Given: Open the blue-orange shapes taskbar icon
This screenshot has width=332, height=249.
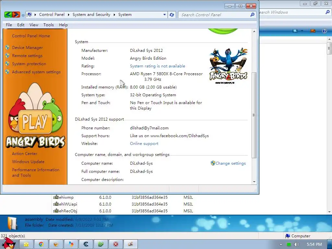Looking at the screenshot, I should (x=71, y=244).
